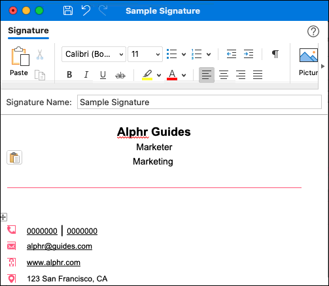Align the text right
The height and width of the screenshot is (286, 329).
(241, 75)
